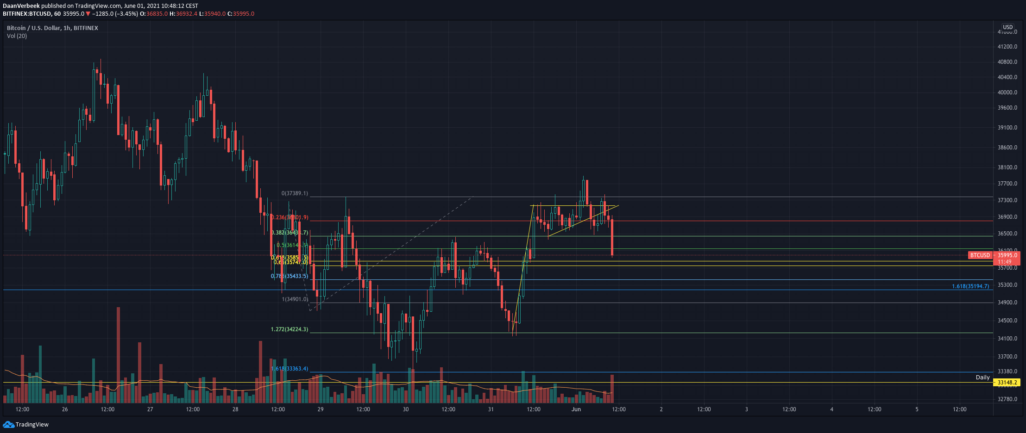
Task: Click the 32780.0 price axis label
Action: click(1007, 399)
